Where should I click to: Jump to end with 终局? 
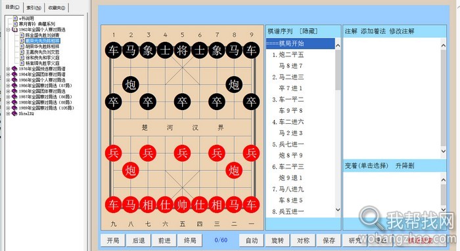190,241
